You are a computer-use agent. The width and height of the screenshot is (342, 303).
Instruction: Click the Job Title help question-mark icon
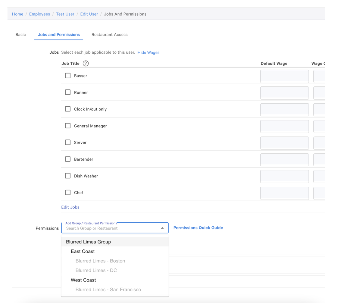click(x=85, y=64)
